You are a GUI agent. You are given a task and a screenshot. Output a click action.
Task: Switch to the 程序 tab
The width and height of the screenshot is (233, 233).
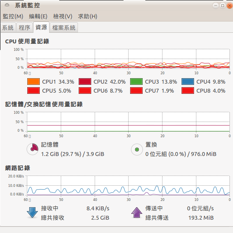click(x=25, y=28)
